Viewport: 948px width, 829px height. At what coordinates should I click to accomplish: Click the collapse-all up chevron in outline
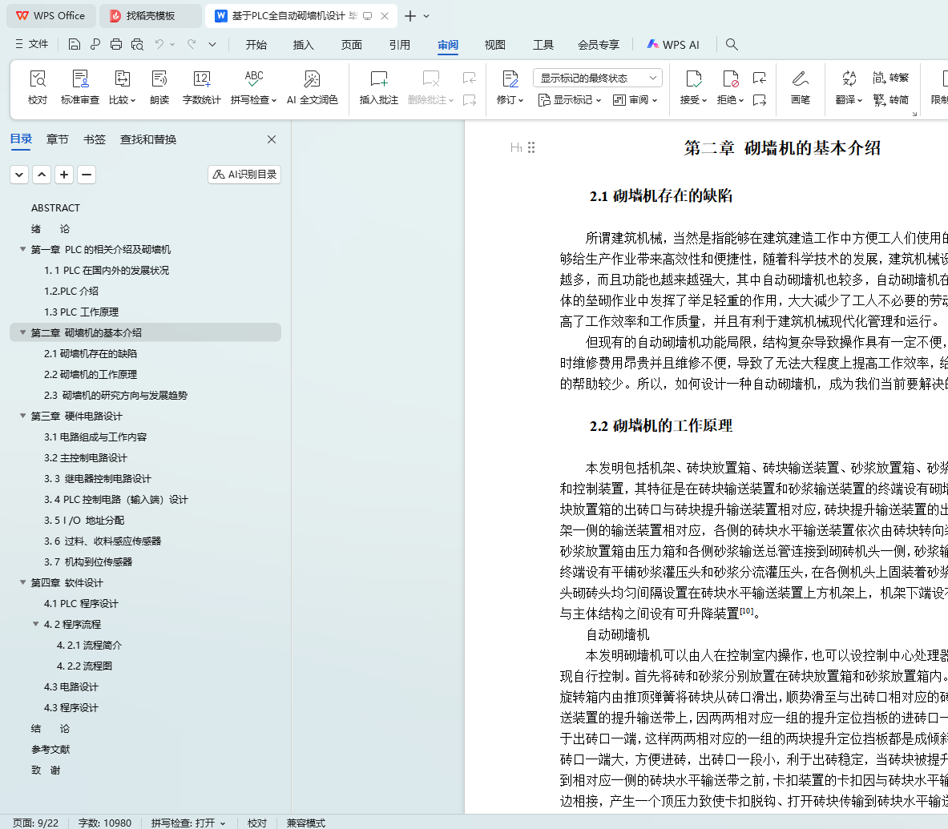42,175
